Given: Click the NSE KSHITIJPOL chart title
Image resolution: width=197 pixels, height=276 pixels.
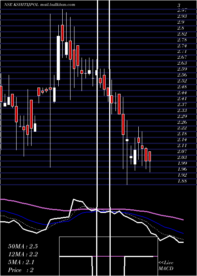Looking at the screenshot, I should tap(21, 5).
